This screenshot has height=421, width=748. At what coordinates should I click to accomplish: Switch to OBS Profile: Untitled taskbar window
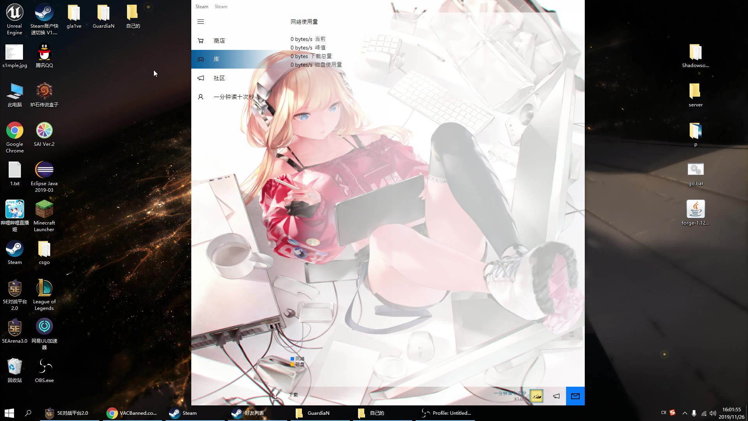coord(446,413)
